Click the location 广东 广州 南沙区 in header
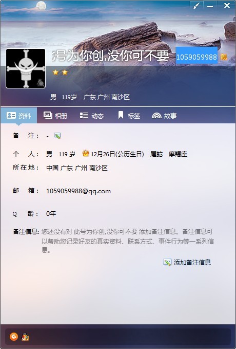The width and height of the screenshot is (236, 349). click(x=107, y=97)
